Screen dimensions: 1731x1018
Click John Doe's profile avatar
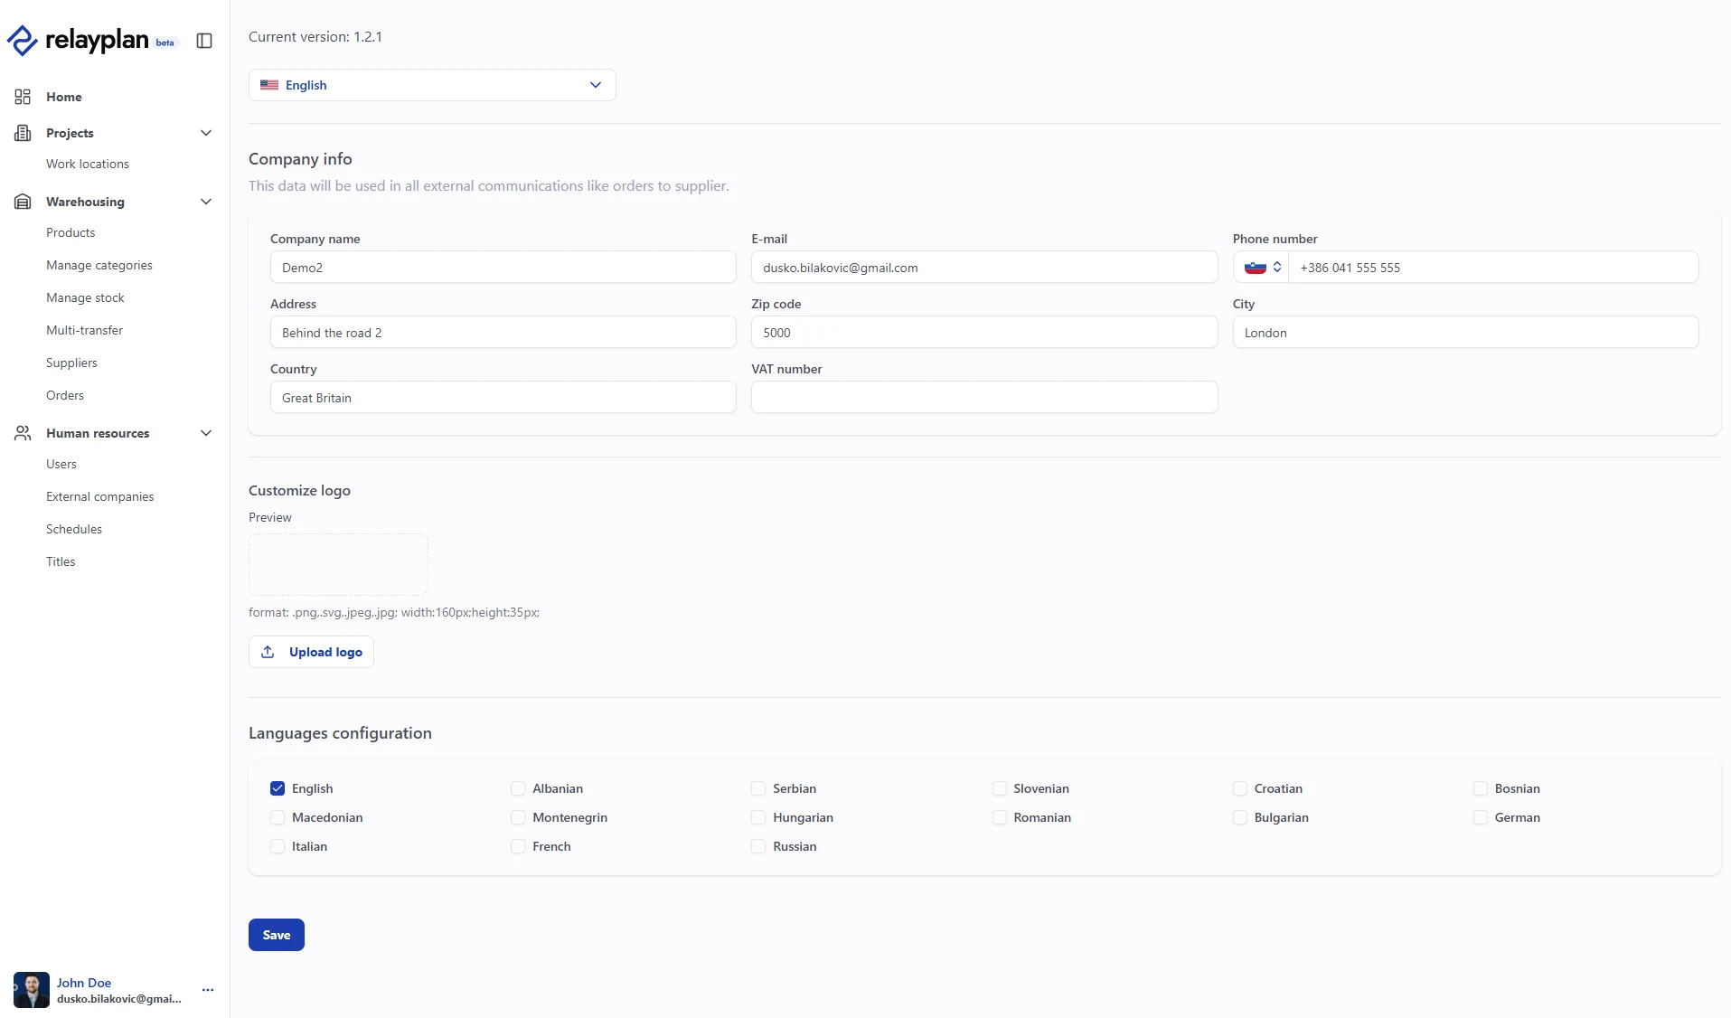pyautogui.click(x=32, y=990)
